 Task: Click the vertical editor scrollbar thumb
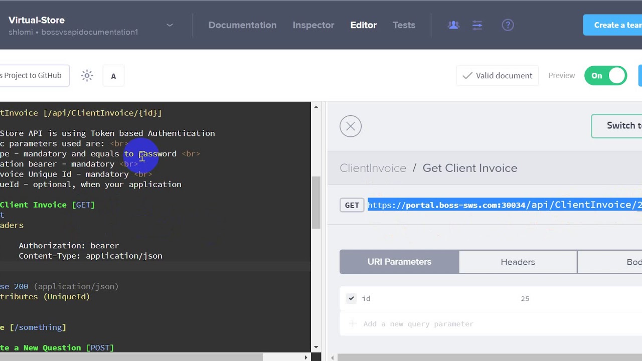(x=316, y=203)
